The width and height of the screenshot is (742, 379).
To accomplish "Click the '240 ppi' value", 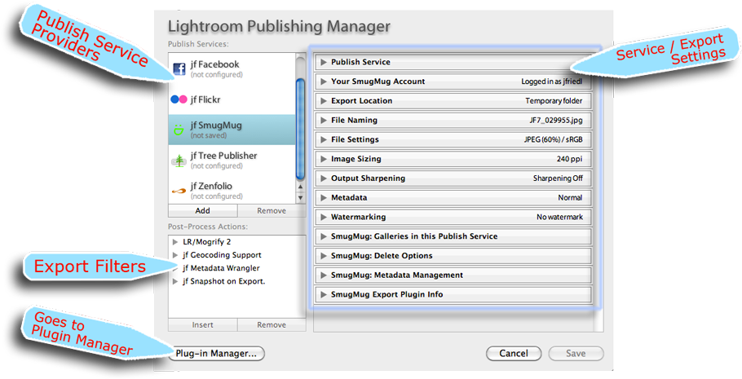I will (x=569, y=159).
